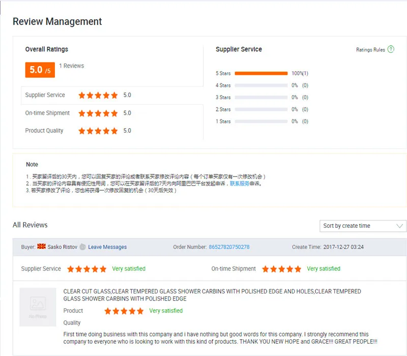The image size is (407, 356).
Task: Click the orange 5.0 /5 overall score badge
Action: pos(40,70)
